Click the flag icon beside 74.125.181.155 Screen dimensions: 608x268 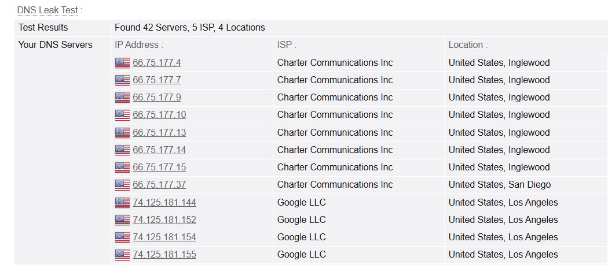coord(122,255)
